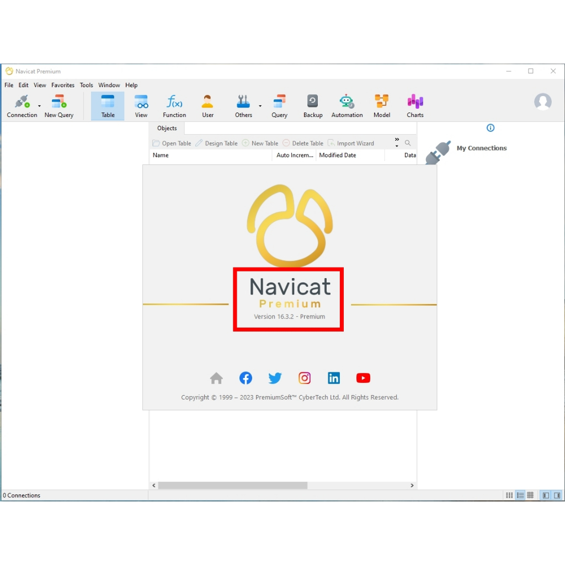The image size is (565, 565).
Task: Switch to icon view mode
Action: point(509,495)
